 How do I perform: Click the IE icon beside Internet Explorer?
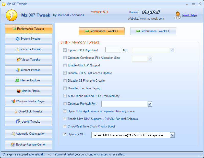click(17, 80)
